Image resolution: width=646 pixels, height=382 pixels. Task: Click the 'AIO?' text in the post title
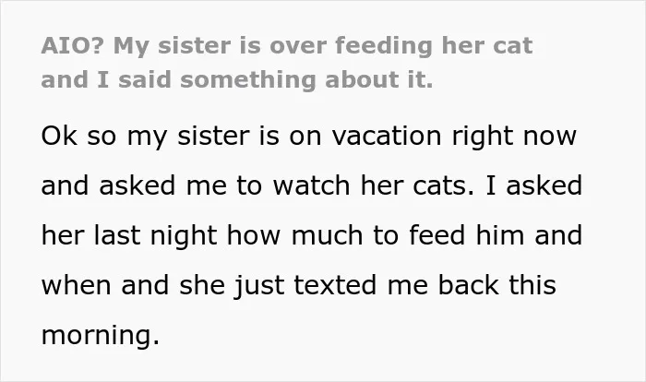pyautogui.click(x=73, y=45)
